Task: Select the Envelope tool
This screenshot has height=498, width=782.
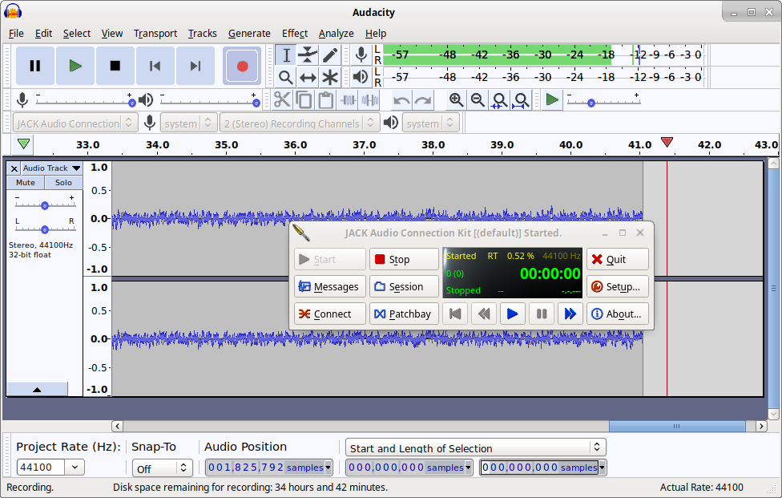Action: pos(308,55)
